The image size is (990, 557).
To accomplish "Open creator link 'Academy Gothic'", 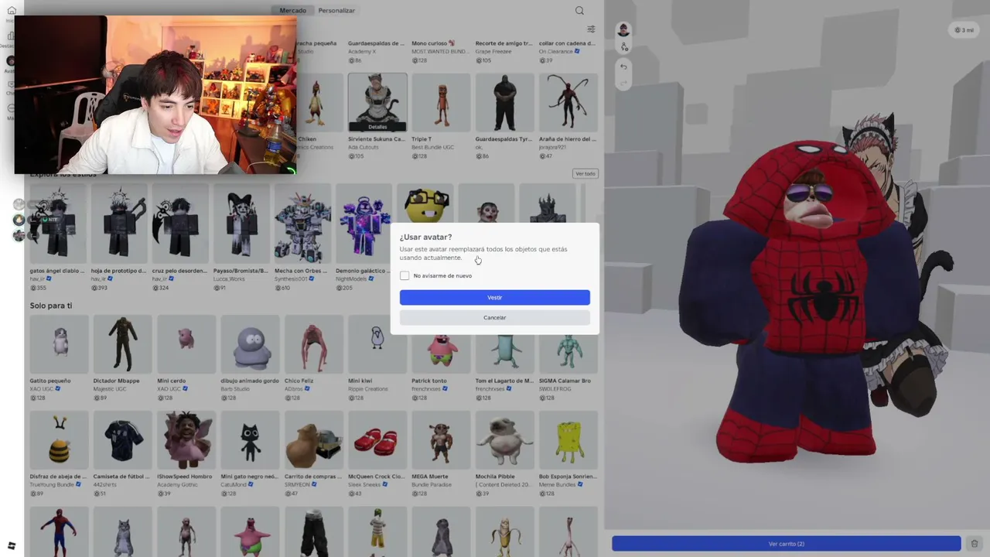I will click(x=178, y=485).
